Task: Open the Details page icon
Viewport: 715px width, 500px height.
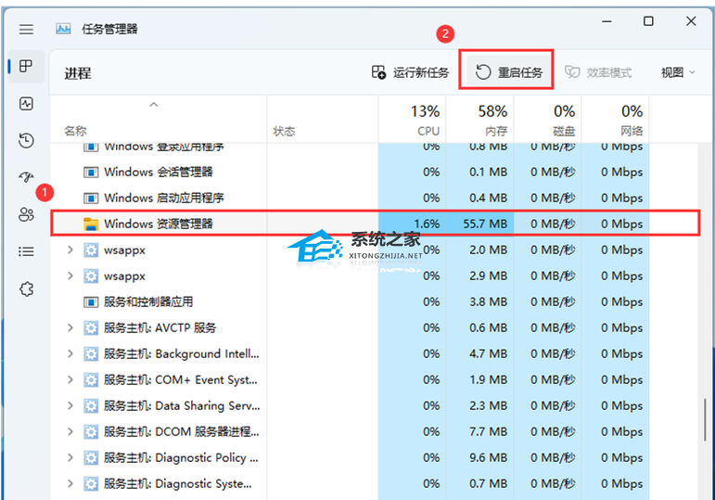Action: [26, 251]
